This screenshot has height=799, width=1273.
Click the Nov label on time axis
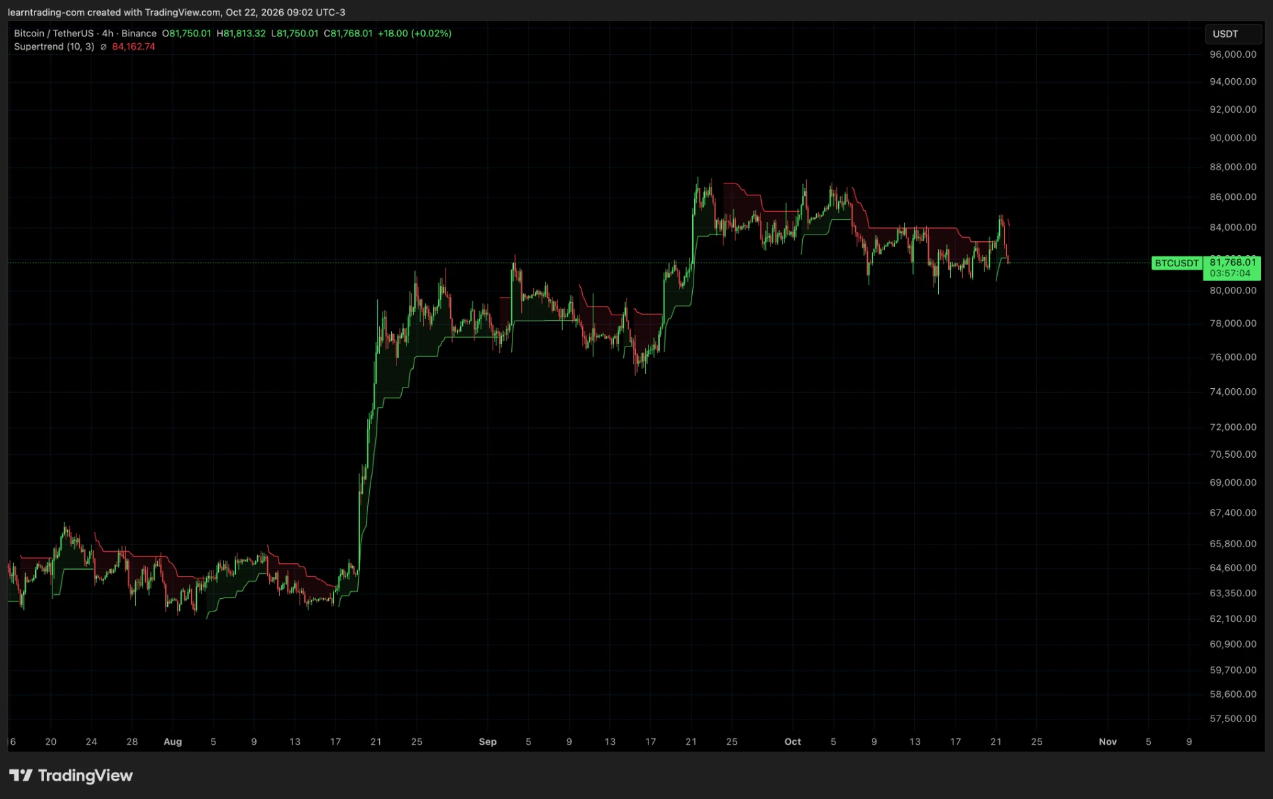click(x=1107, y=741)
